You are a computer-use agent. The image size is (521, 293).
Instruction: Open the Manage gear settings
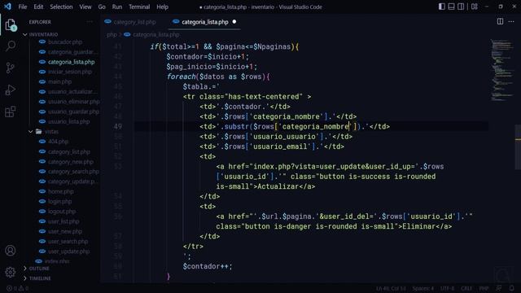[x=11, y=273]
